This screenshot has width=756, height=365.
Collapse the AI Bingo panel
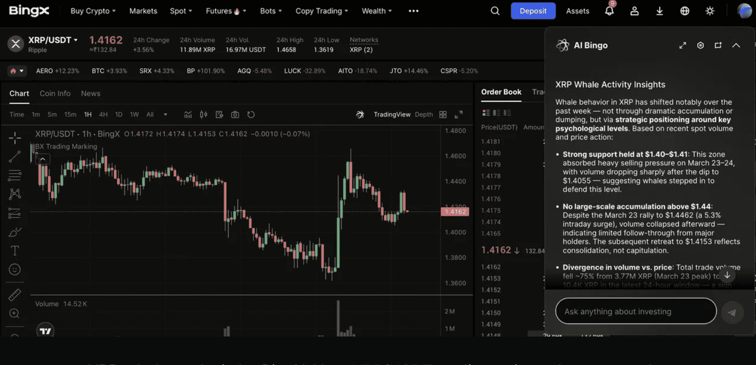point(736,45)
